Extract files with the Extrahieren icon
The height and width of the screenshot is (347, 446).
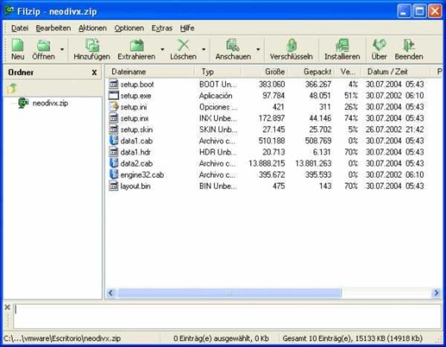(137, 45)
